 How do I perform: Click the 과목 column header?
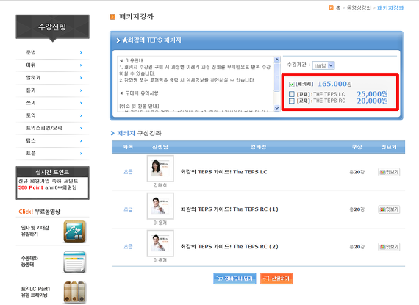128,147
